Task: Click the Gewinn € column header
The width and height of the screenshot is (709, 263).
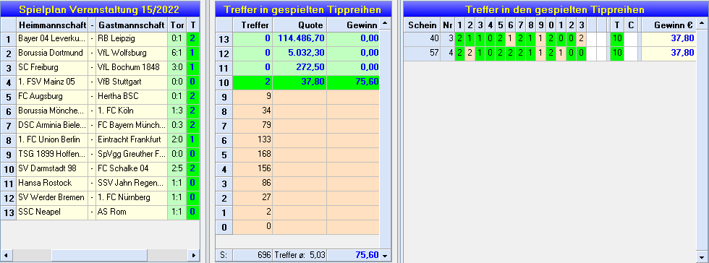Action: (x=668, y=25)
